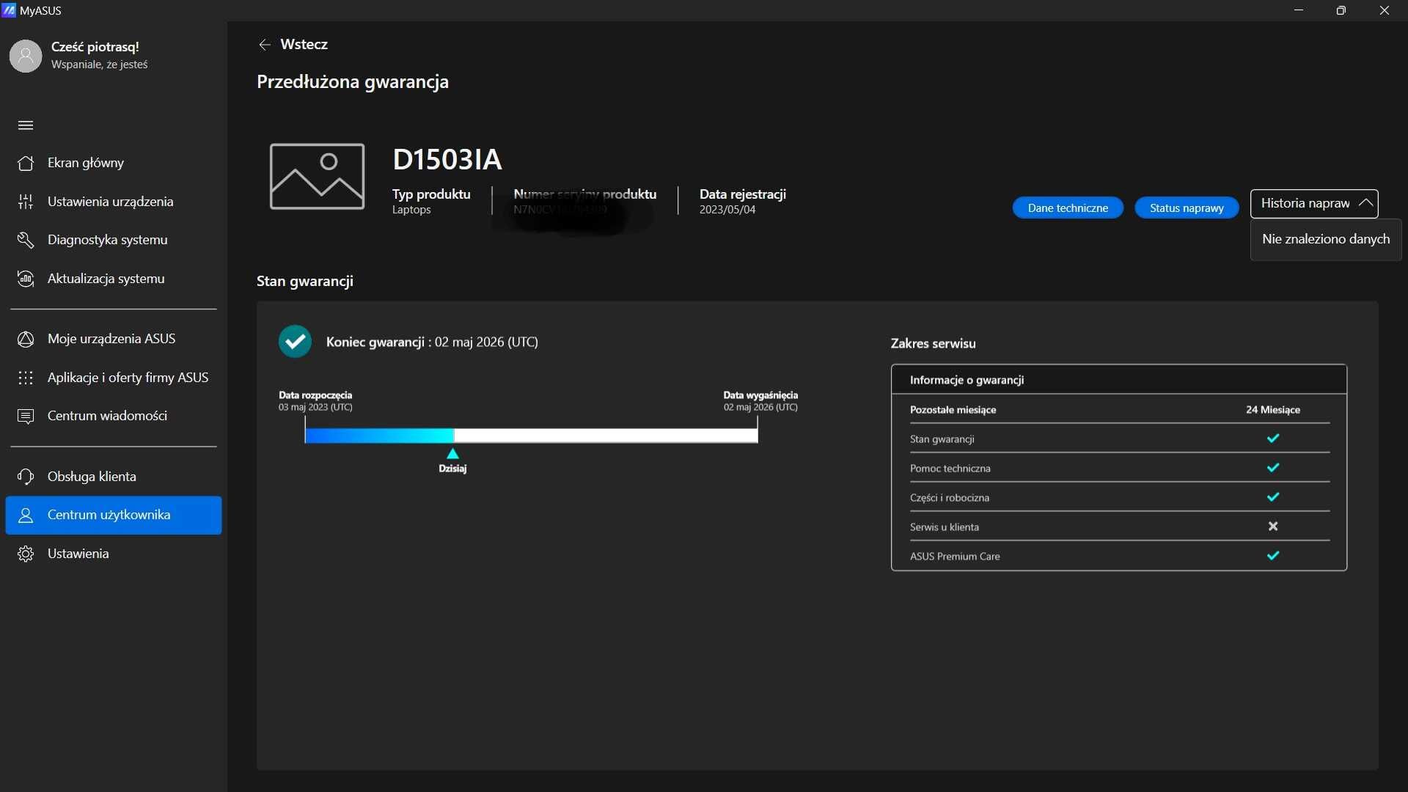The image size is (1408, 792).
Task: Open Moje urządzenia ASUS
Action: coord(114,339)
